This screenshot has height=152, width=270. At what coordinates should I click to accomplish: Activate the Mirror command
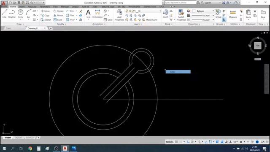pyautogui.click(x=58, y=15)
